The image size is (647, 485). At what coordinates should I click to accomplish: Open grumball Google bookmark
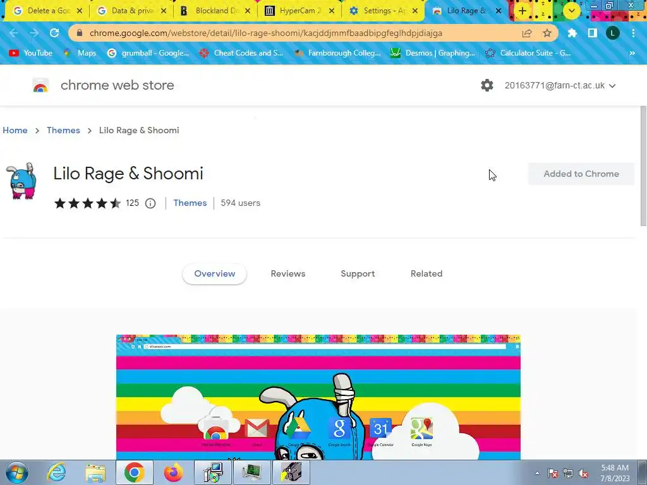tap(148, 53)
